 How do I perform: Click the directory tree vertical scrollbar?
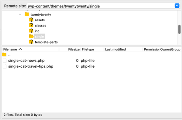pos(179,29)
